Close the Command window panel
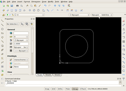The width and height of the screenshot is (126, 91). 120,79
